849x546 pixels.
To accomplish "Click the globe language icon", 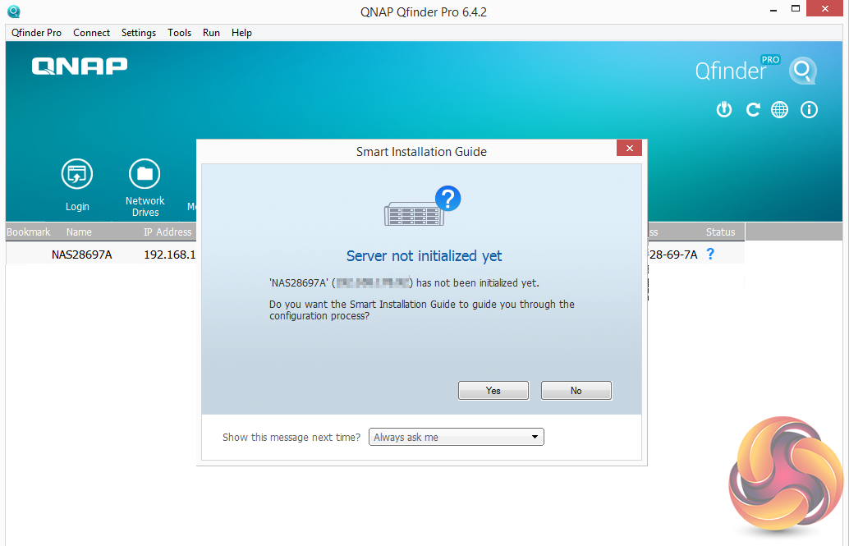I will [780, 109].
